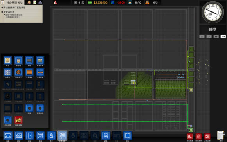Open the To-Do list 0/2 panel header
Viewport: 227px width, 142px height.
click(12, 2)
